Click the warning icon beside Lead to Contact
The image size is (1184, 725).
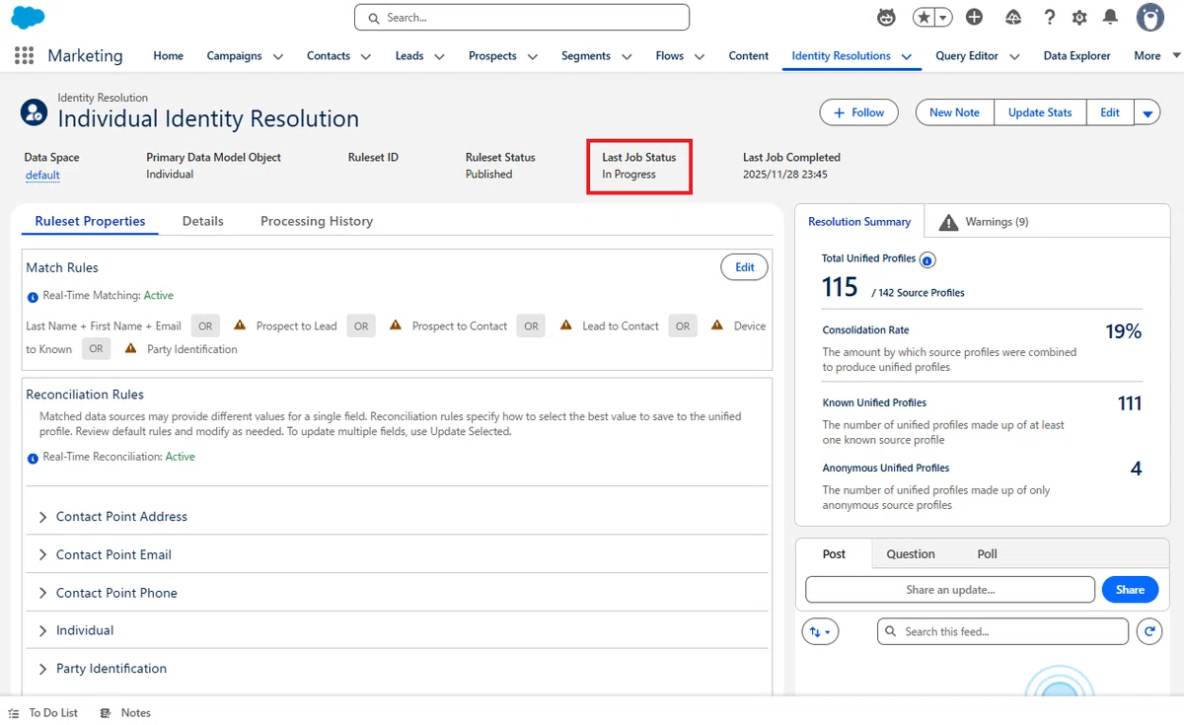566,326
